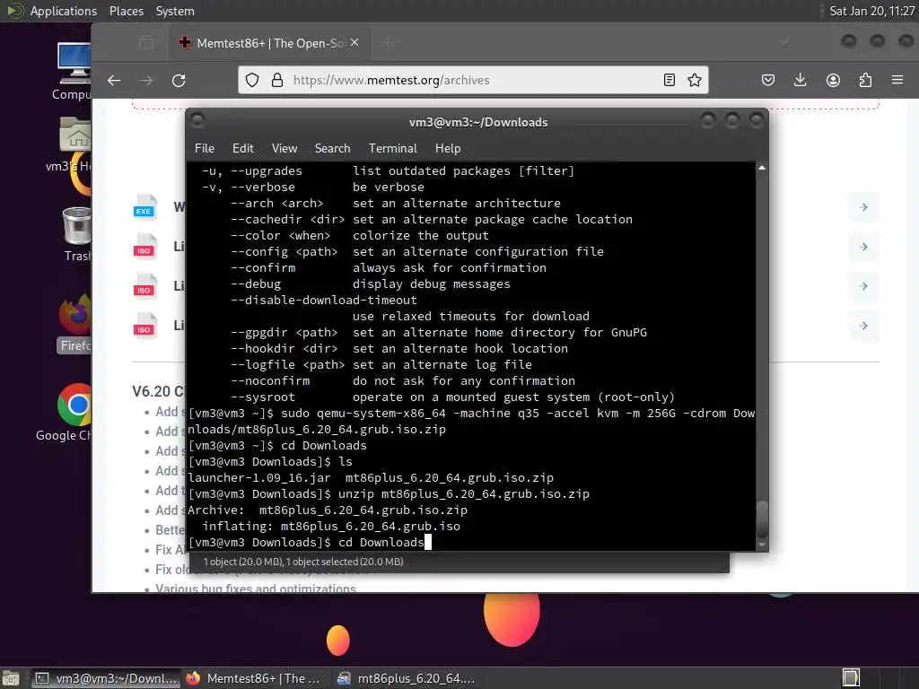Image resolution: width=919 pixels, height=689 pixels.
Task: Click the 'cd Downloads' prompt line with cursor
Action: click(310, 543)
